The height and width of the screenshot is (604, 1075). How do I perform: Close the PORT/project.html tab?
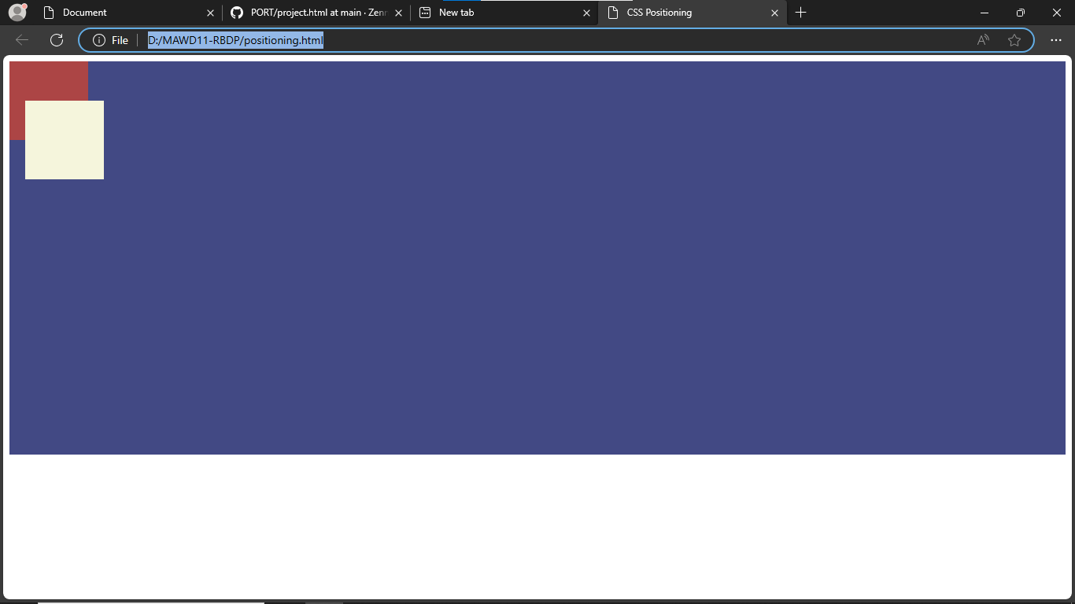click(398, 13)
